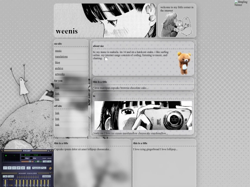250x187 pixels.
Task: Adjust the equalizer preamp slider
Action: coord(5,183)
